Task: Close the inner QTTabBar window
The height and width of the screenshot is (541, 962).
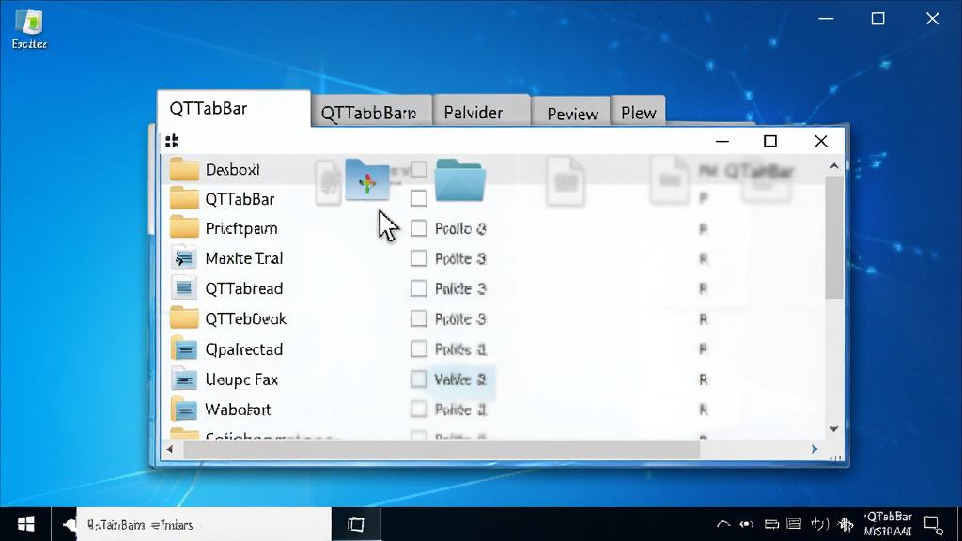Action: tap(821, 141)
